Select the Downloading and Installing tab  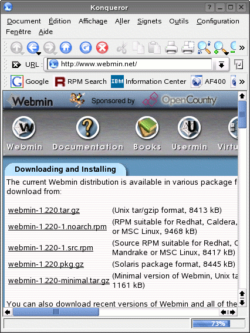[x=65, y=169]
